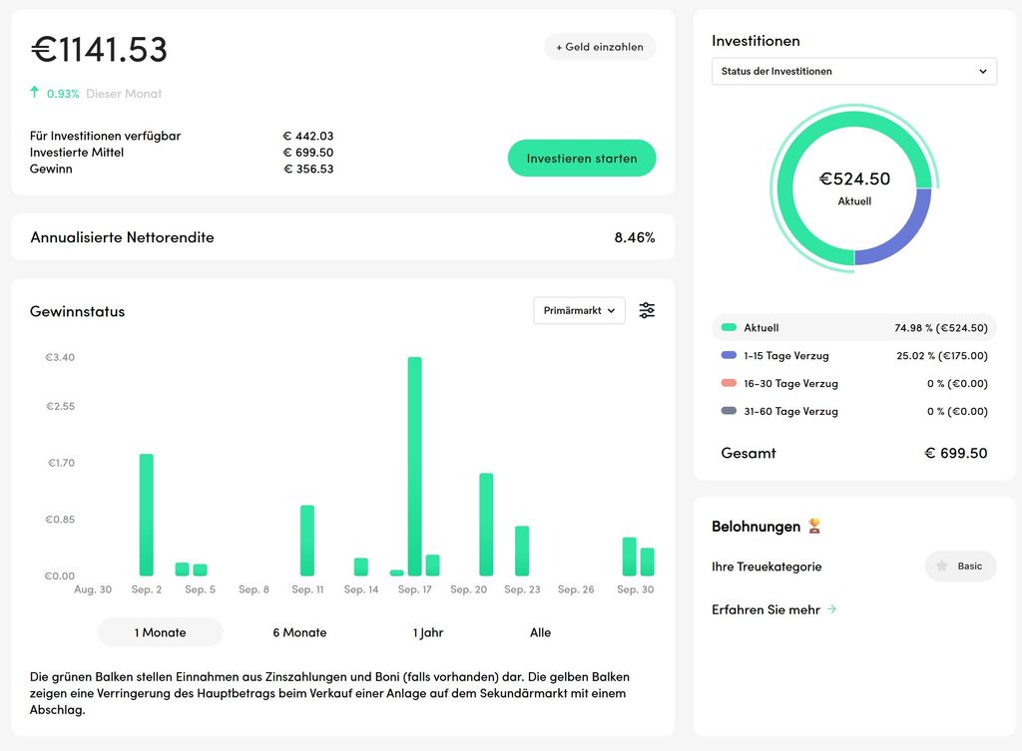
Task: Choose the 1 Jahr time range
Action: pos(427,632)
